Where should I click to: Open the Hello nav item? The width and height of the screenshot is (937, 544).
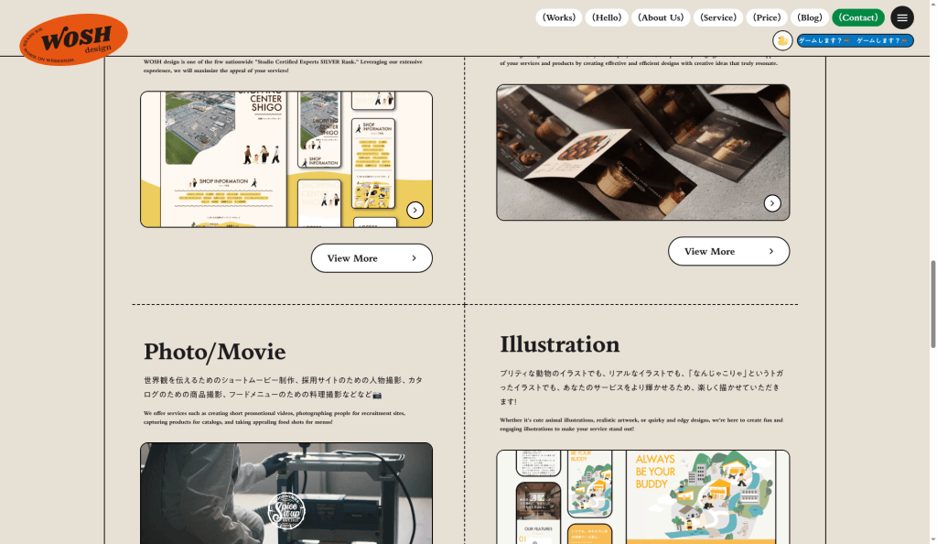click(607, 17)
